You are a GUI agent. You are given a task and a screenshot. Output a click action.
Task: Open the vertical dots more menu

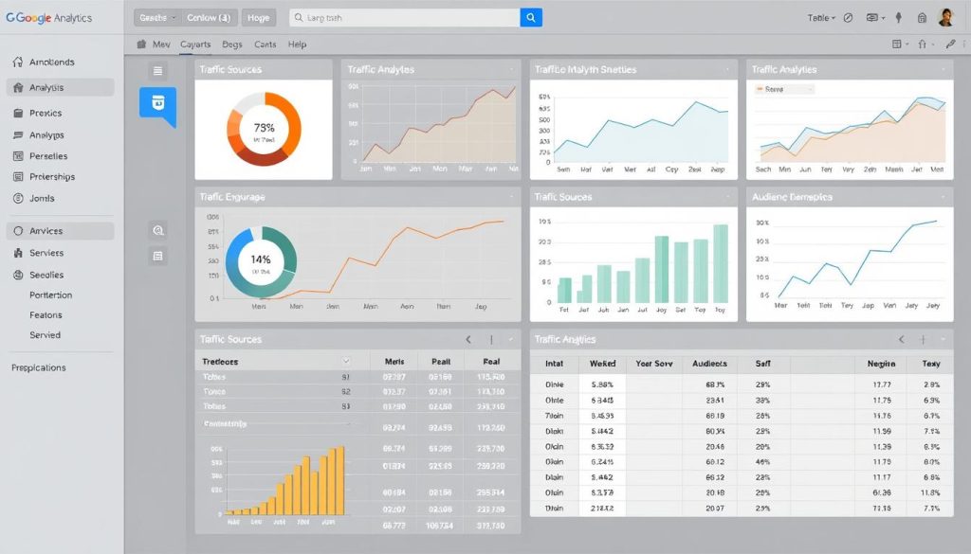(x=964, y=44)
